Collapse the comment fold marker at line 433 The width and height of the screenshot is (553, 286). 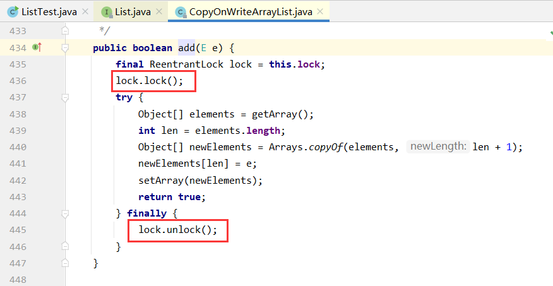pos(65,31)
